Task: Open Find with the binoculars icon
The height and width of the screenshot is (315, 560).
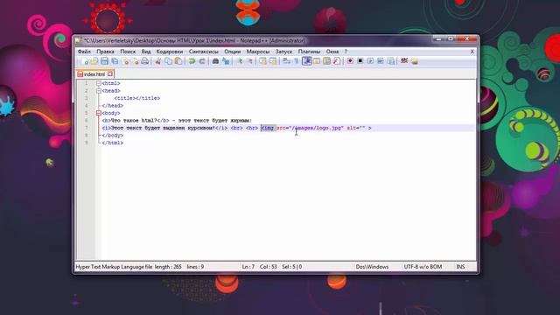Action: click(215, 61)
